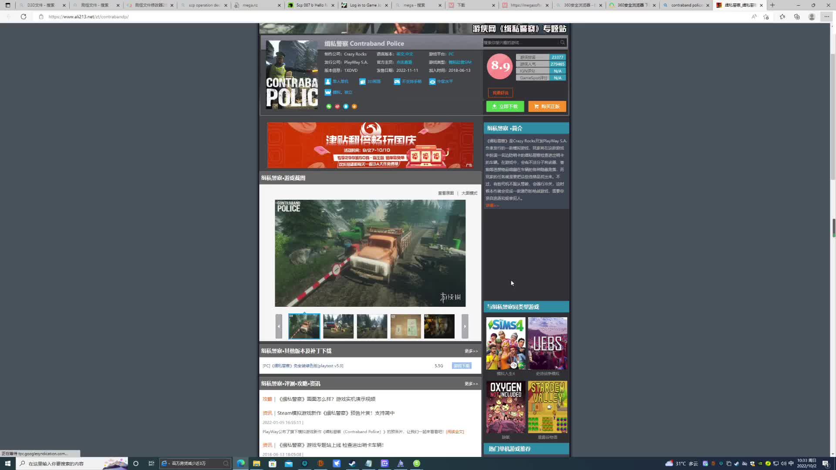836x470 pixels.
Task: Open the 攻略 gameplay demo video article
Action: tap(327, 399)
